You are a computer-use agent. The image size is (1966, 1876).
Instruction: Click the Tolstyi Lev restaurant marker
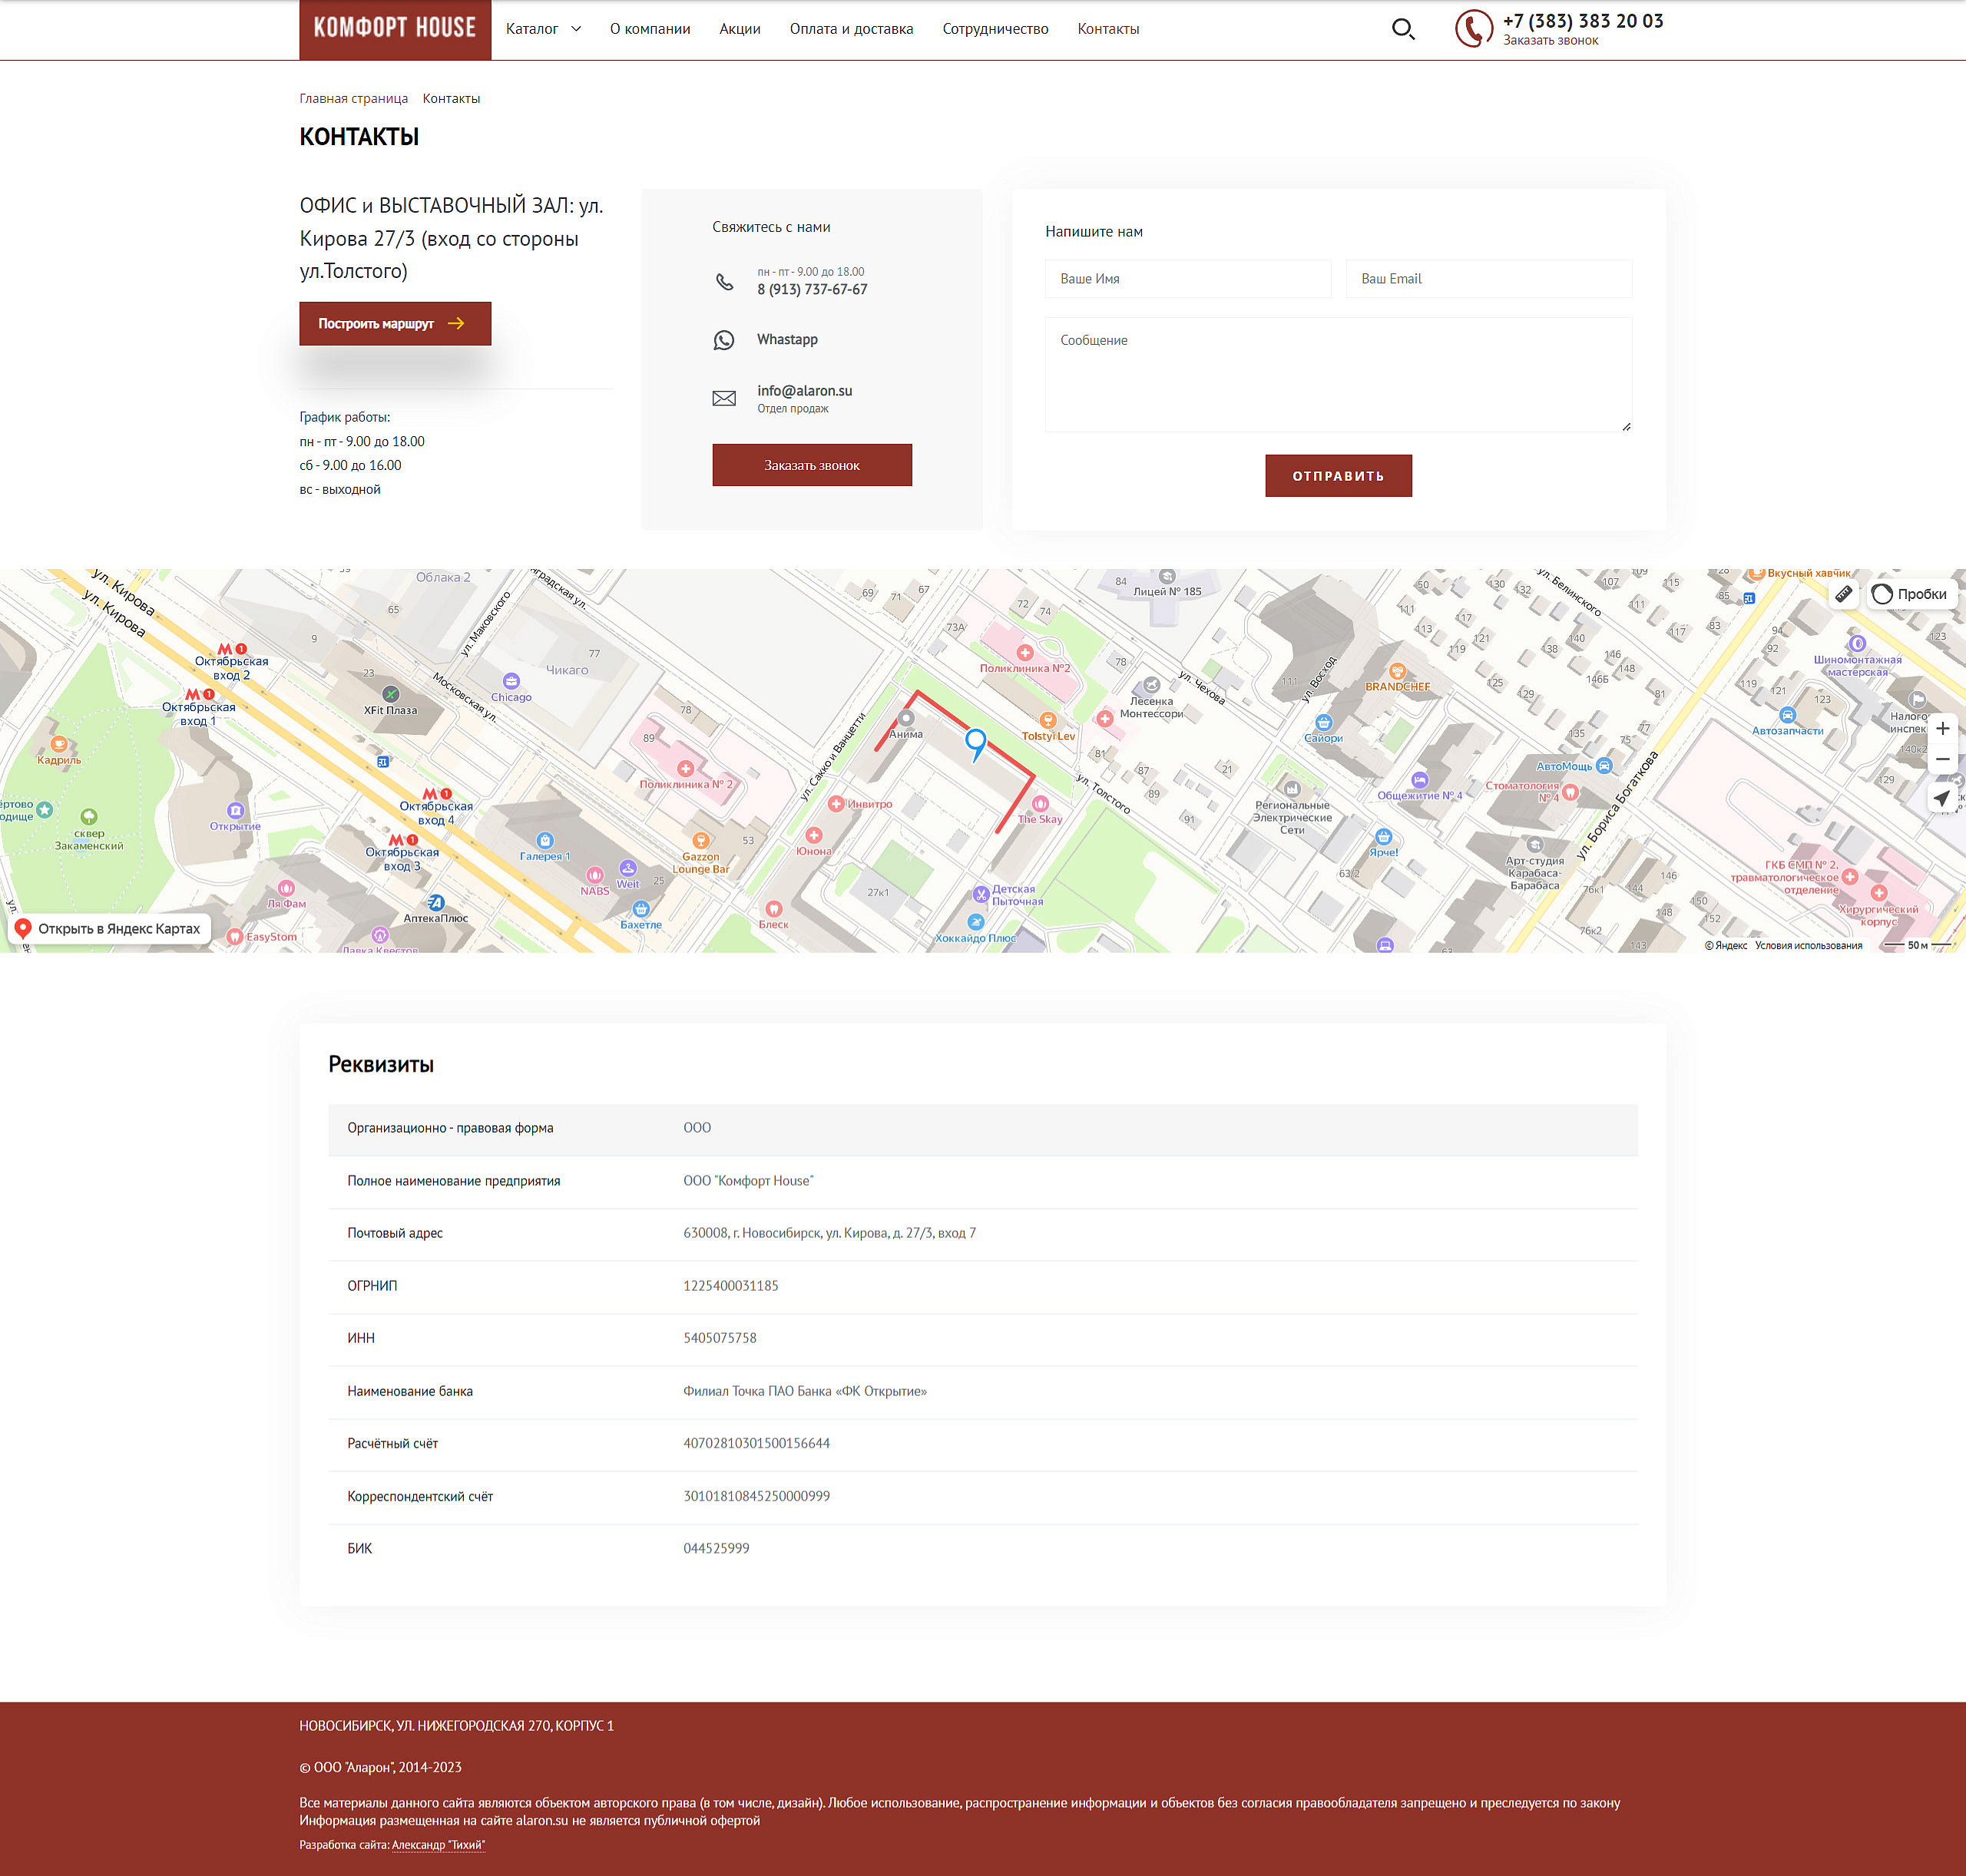click(1048, 720)
